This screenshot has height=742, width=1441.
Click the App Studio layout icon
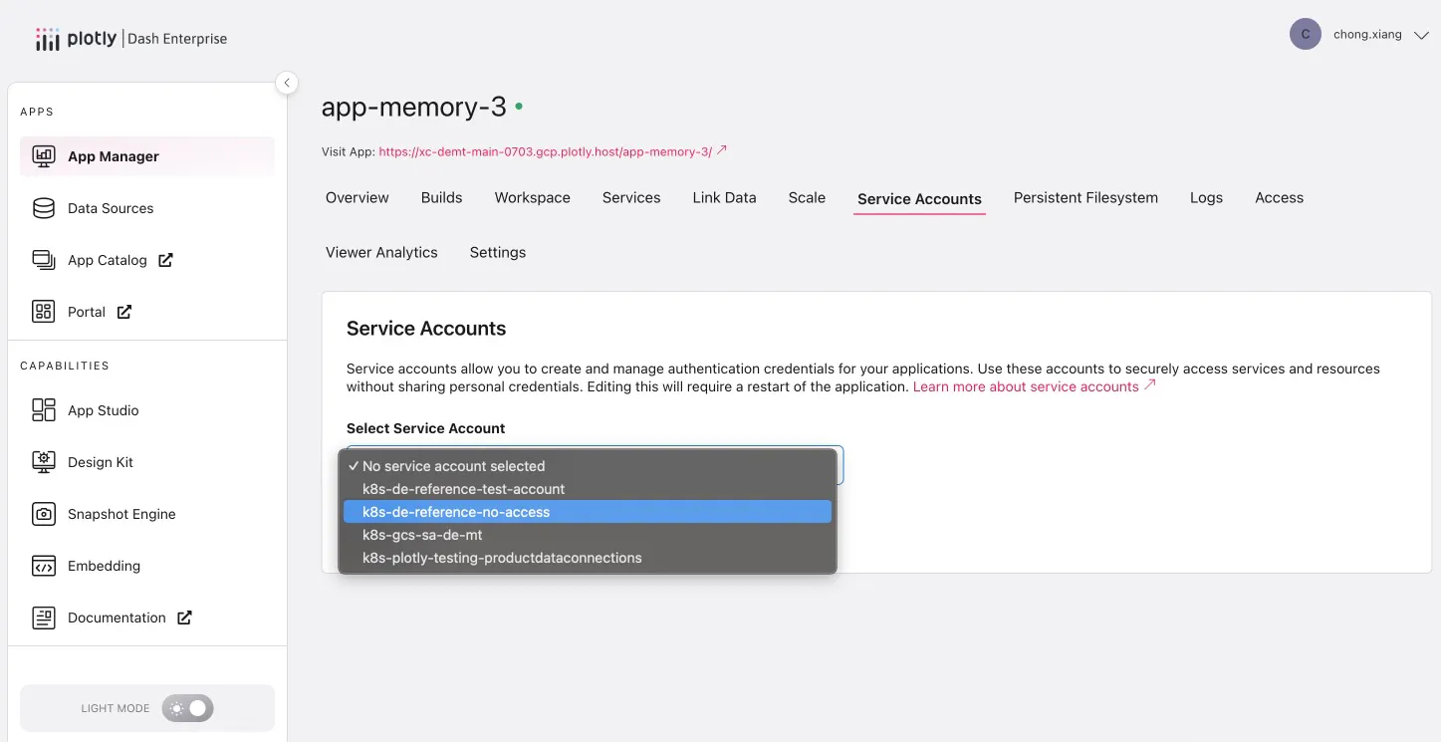click(x=44, y=410)
